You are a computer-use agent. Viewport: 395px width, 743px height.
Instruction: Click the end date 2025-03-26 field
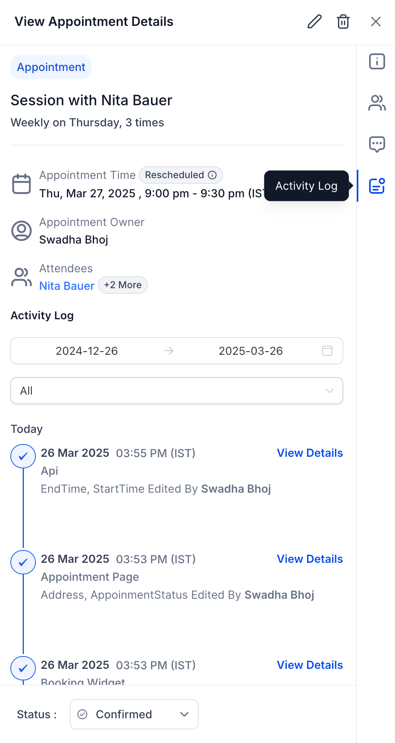pyautogui.click(x=250, y=351)
